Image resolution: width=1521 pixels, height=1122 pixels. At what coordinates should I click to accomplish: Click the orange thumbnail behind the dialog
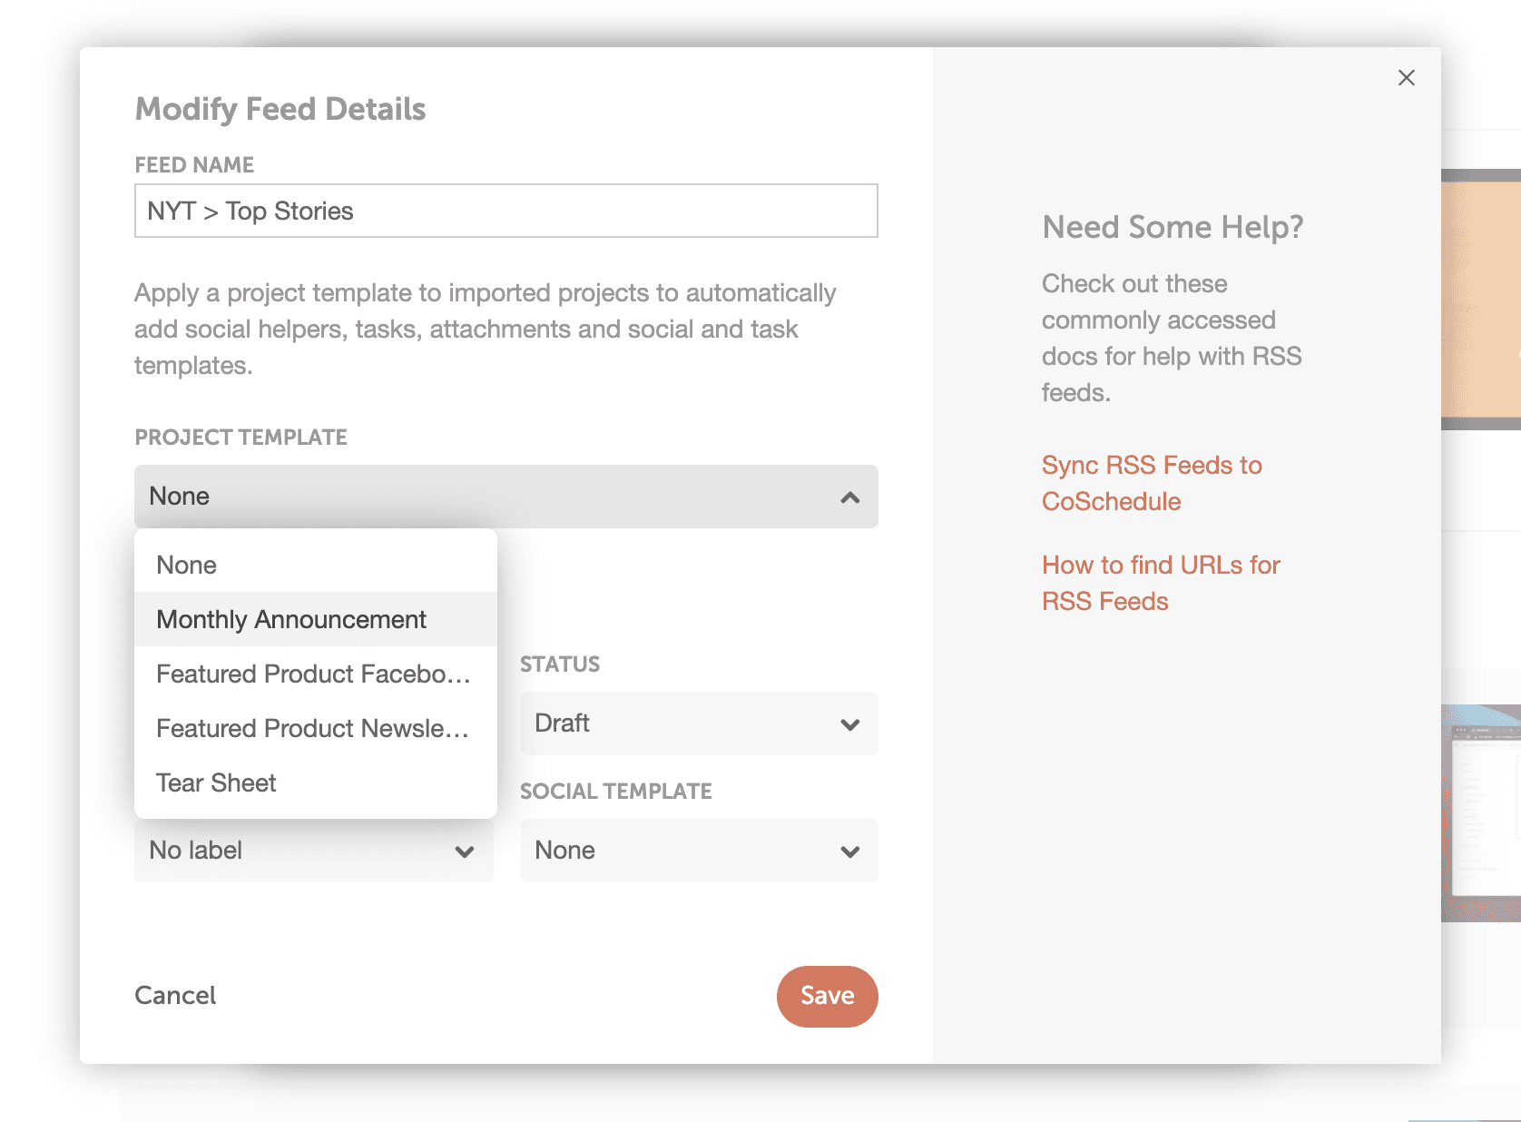coord(1480,300)
